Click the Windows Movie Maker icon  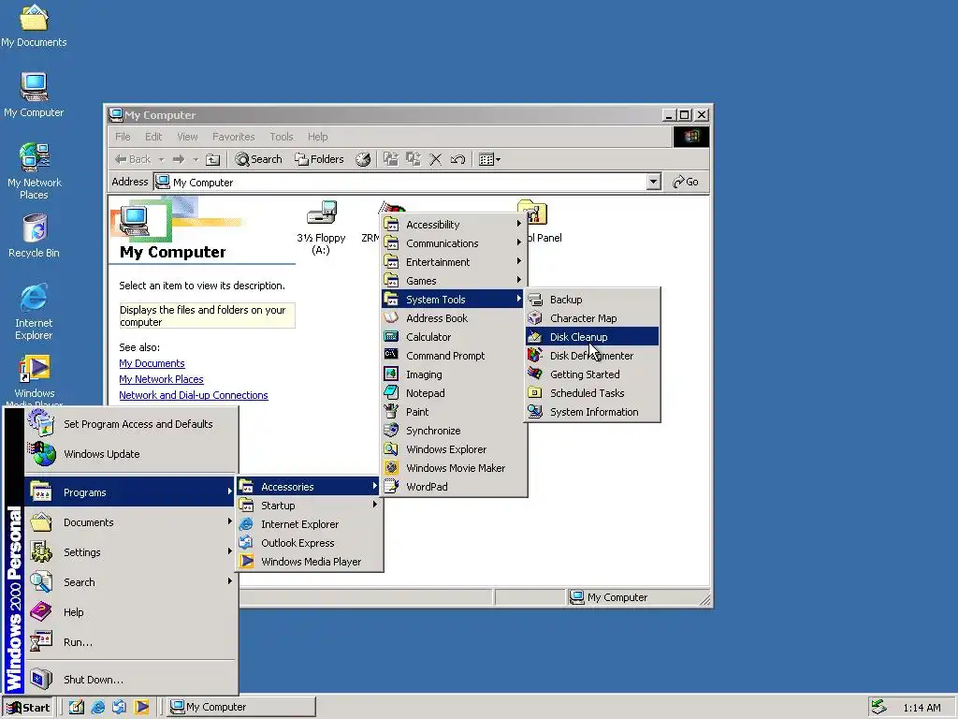coord(391,468)
